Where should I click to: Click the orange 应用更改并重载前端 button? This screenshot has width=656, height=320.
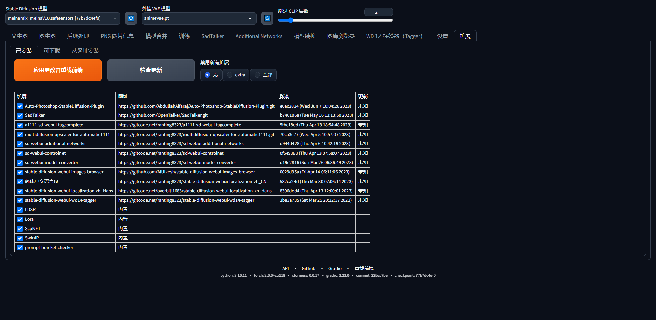click(x=58, y=70)
